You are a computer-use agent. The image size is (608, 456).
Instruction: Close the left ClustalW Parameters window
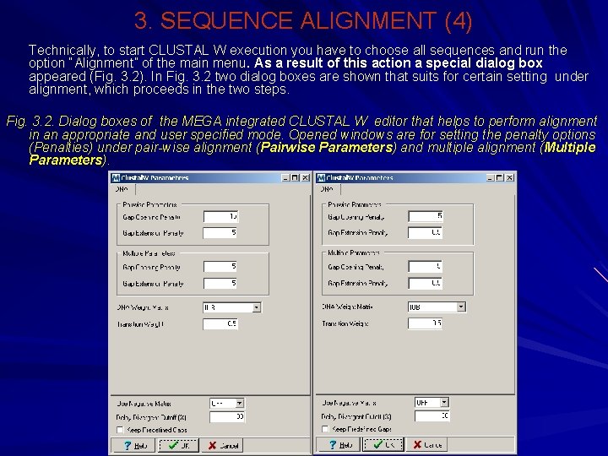(306, 178)
